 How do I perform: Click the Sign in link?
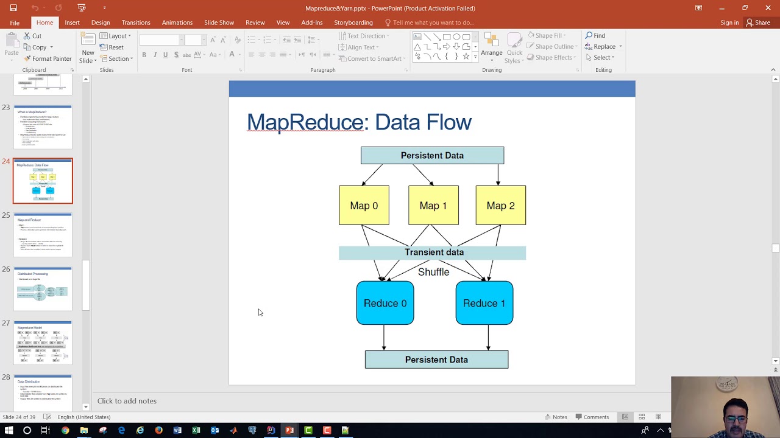(729, 23)
